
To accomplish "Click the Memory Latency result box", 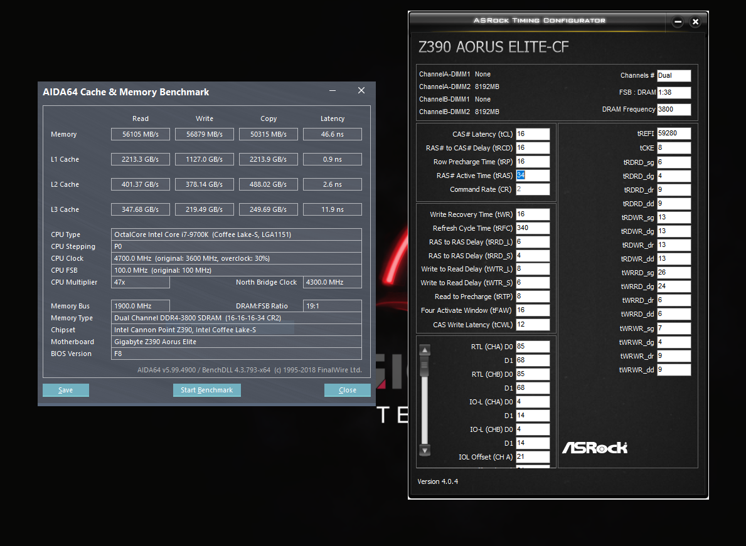I will [332, 135].
